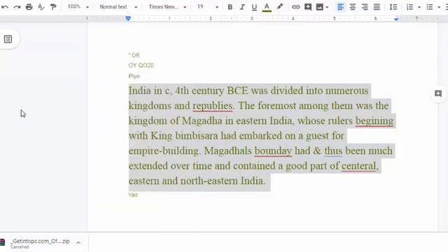This screenshot has width=448, height=252.
Task: Click the word "bimbisara" in the paragraph
Action: pos(197,136)
